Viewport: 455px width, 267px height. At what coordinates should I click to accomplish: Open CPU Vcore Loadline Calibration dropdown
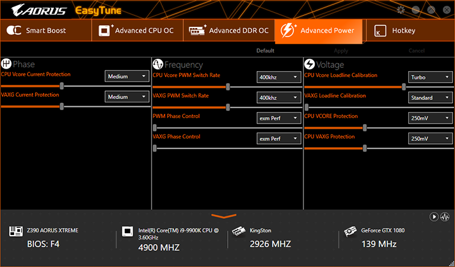[x=430, y=77]
